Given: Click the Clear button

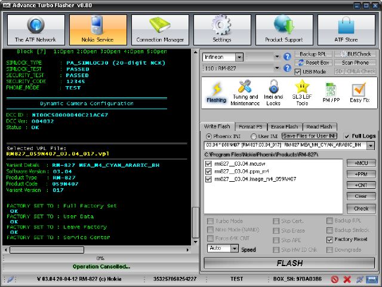Looking at the screenshot, I should click(361, 196).
